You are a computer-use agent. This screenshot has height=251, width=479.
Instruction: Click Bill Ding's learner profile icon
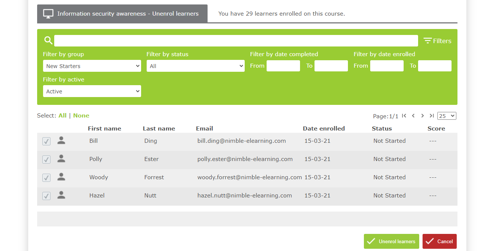(61, 141)
